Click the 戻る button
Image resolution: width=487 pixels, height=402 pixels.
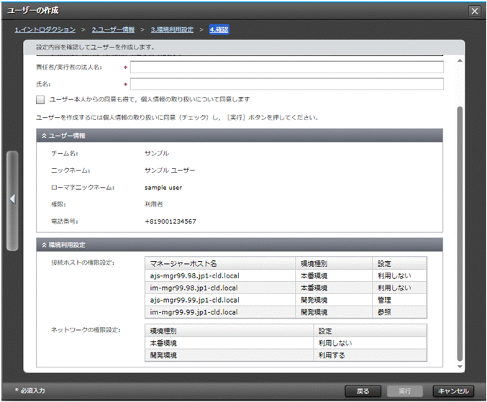click(363, 391)
